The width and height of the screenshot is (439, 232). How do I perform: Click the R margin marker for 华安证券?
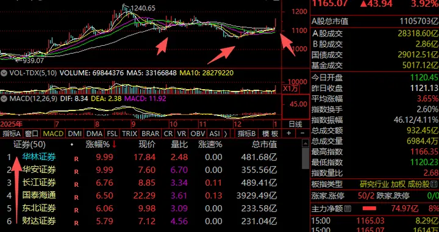76,172
